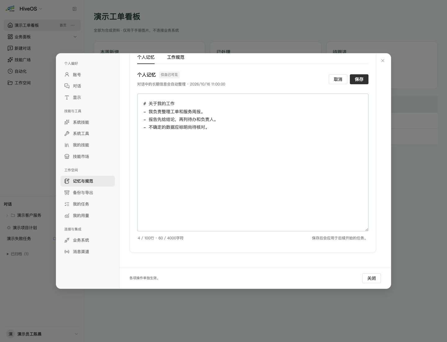Image resolution: width=447 pixels, height=342 pixels.
Task: Expand the 已归档 (1) section
Action: (x=18, y=254)
